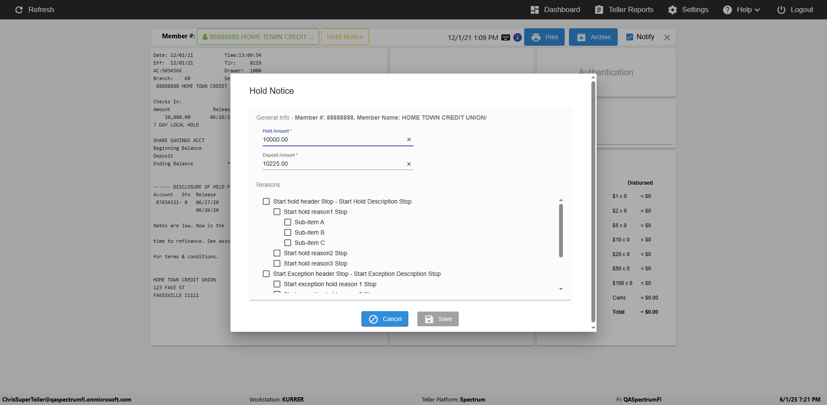Image resolution: width=827 pixels, height=405 pixels.
Task: Click the member person icon
Action: click(205, 37)
